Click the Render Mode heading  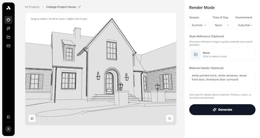[202, 8]
